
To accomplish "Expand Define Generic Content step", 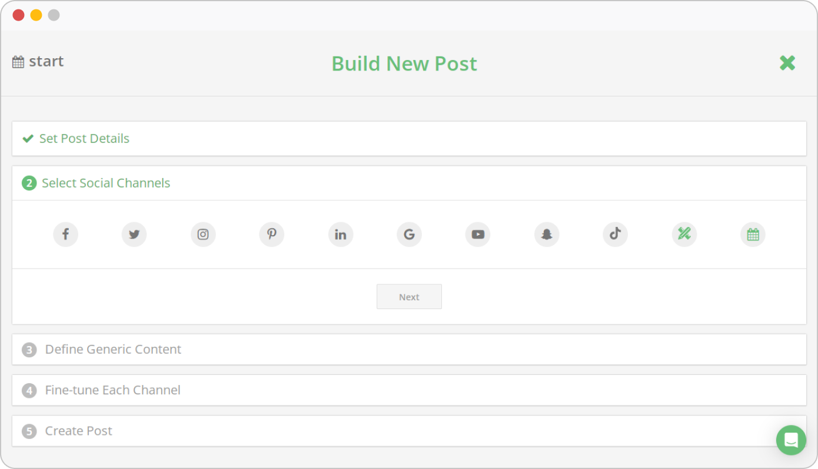I will [x=409, y=350].
